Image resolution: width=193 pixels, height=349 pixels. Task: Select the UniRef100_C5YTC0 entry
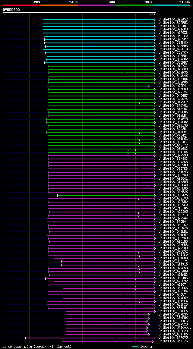(x=173, y=52)
